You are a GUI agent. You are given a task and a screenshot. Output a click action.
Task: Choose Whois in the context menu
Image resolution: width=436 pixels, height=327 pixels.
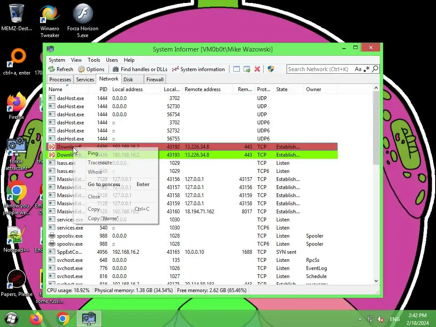(x=116, y=172)
